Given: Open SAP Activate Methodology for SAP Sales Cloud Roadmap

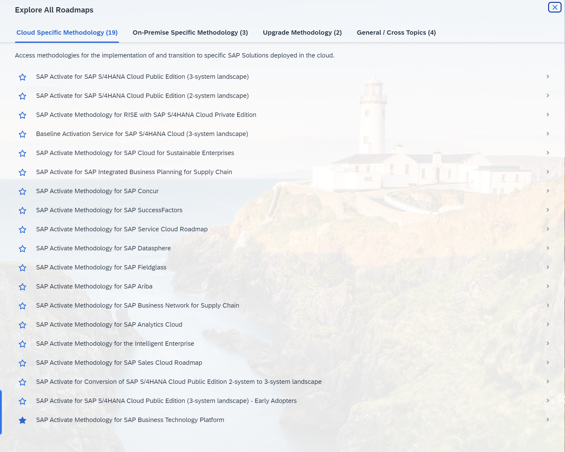Looking at the screenshot, I should pyautogui.click(x=119, y=363).
